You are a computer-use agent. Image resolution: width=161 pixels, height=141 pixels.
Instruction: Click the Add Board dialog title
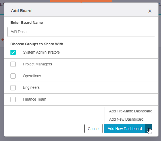point(21,11)
